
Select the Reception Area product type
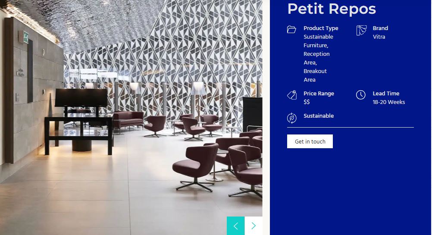(x=316, y=58)
